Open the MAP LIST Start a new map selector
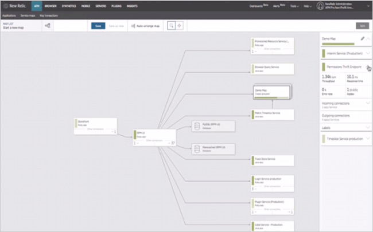The image size is (373, 232). [21, 26]
